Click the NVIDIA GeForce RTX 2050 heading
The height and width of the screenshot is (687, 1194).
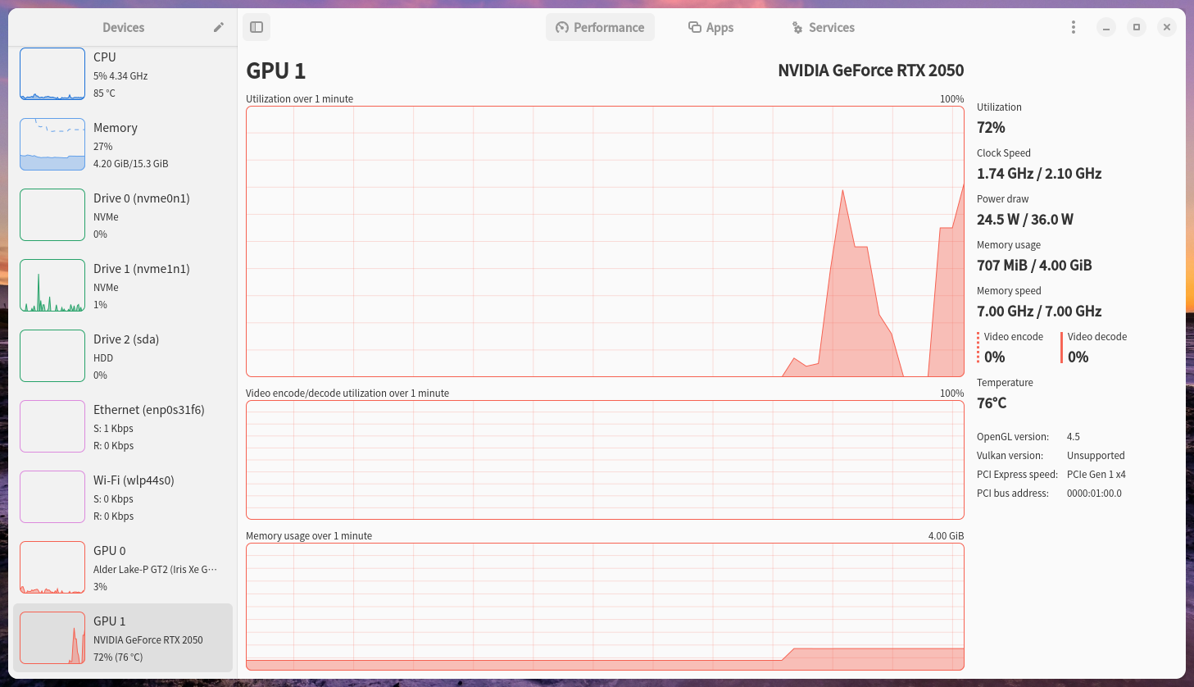870,71
